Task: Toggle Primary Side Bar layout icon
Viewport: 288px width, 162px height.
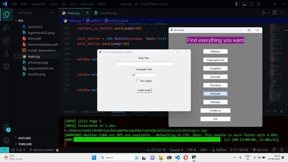Action: point(237,4)
